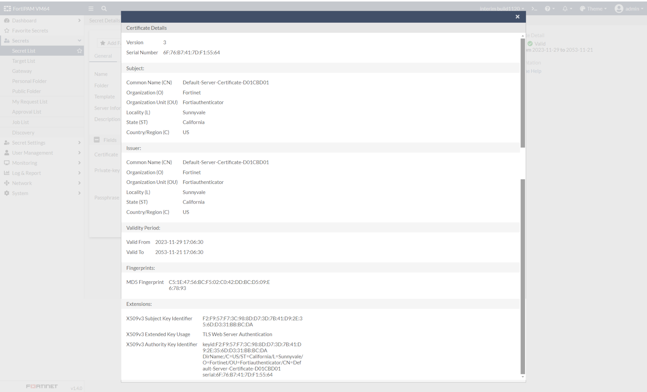This screenshot has height=392, width=647.
Task: Expand Secret Settings chevron
Action: click(79, 143)
